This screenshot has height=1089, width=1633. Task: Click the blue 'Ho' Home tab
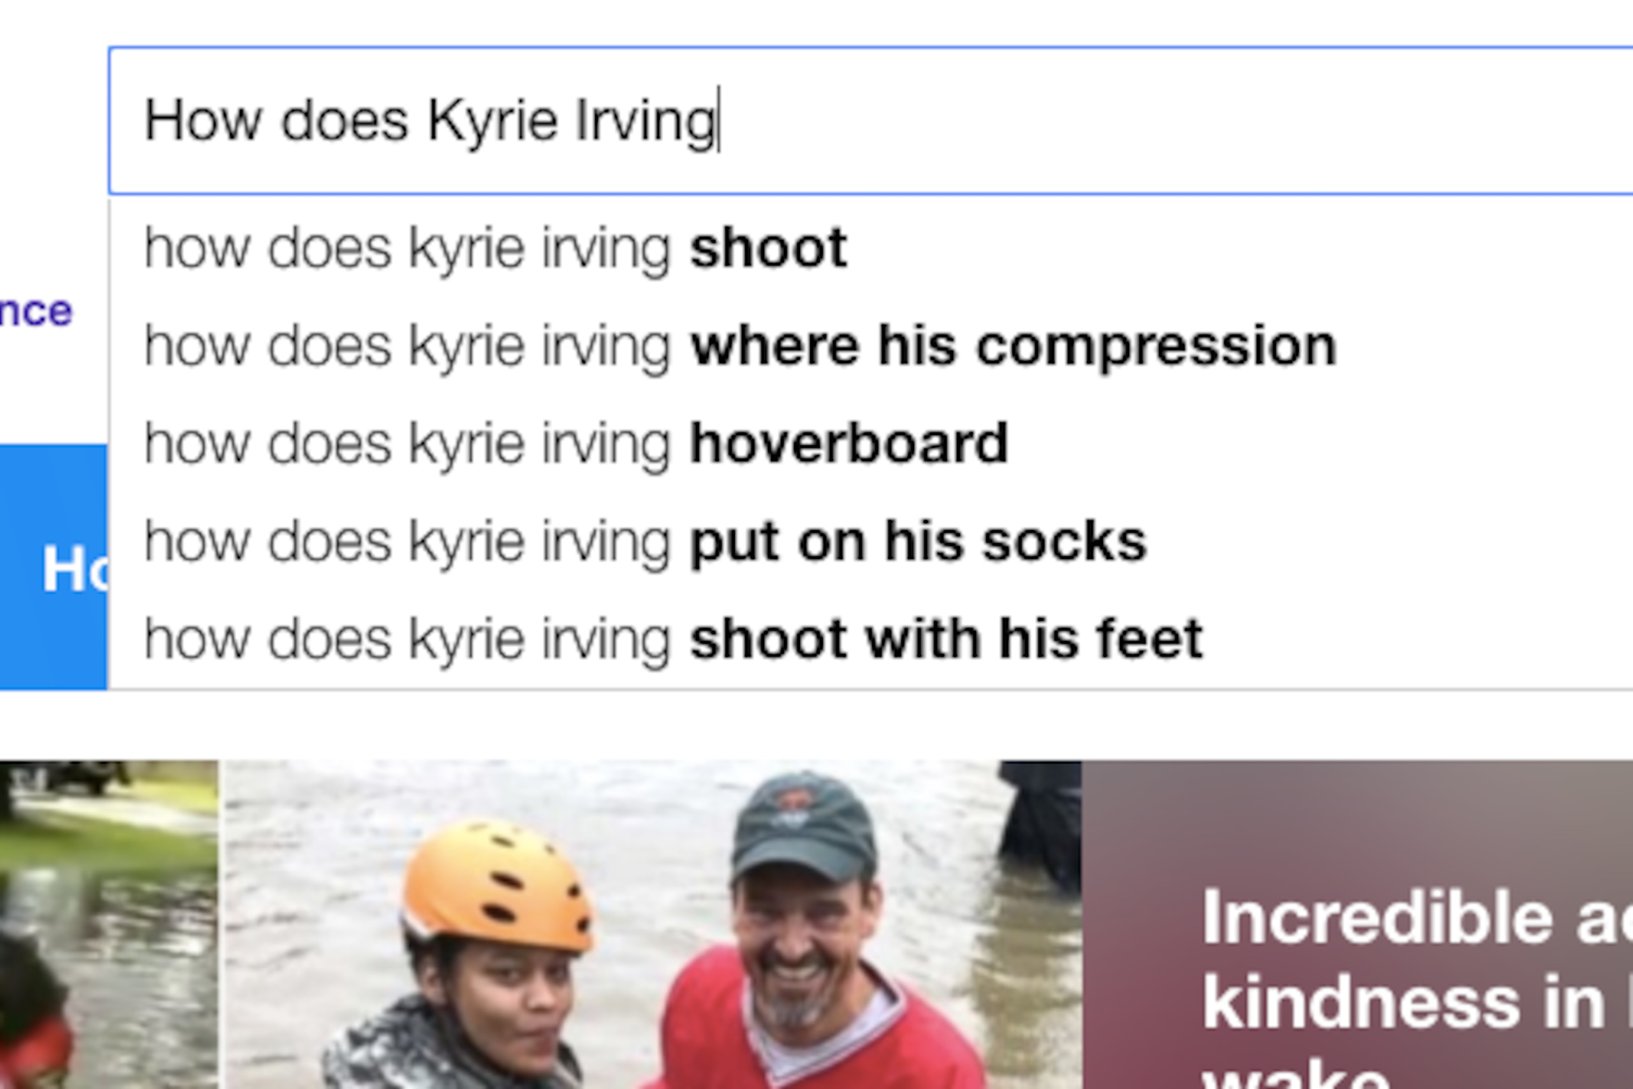[54, 567]
